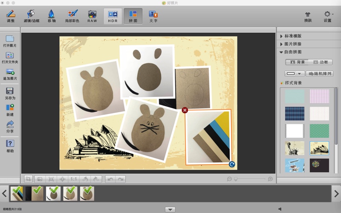The height and width of the screenshot is (213, 341).
Task: Open the 局部彩色 partial color tool
Action: 72,16
